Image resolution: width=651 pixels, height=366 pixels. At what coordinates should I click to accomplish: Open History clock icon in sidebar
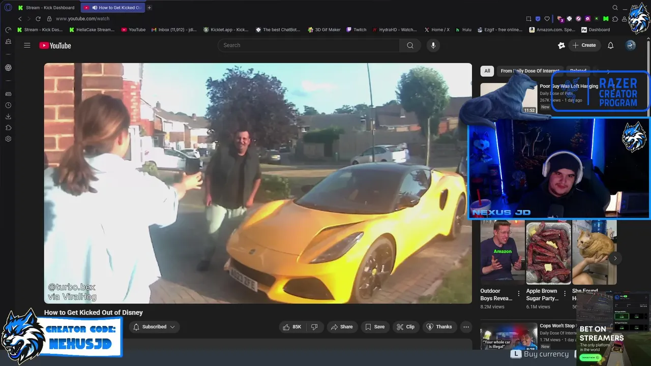[8, 105]
